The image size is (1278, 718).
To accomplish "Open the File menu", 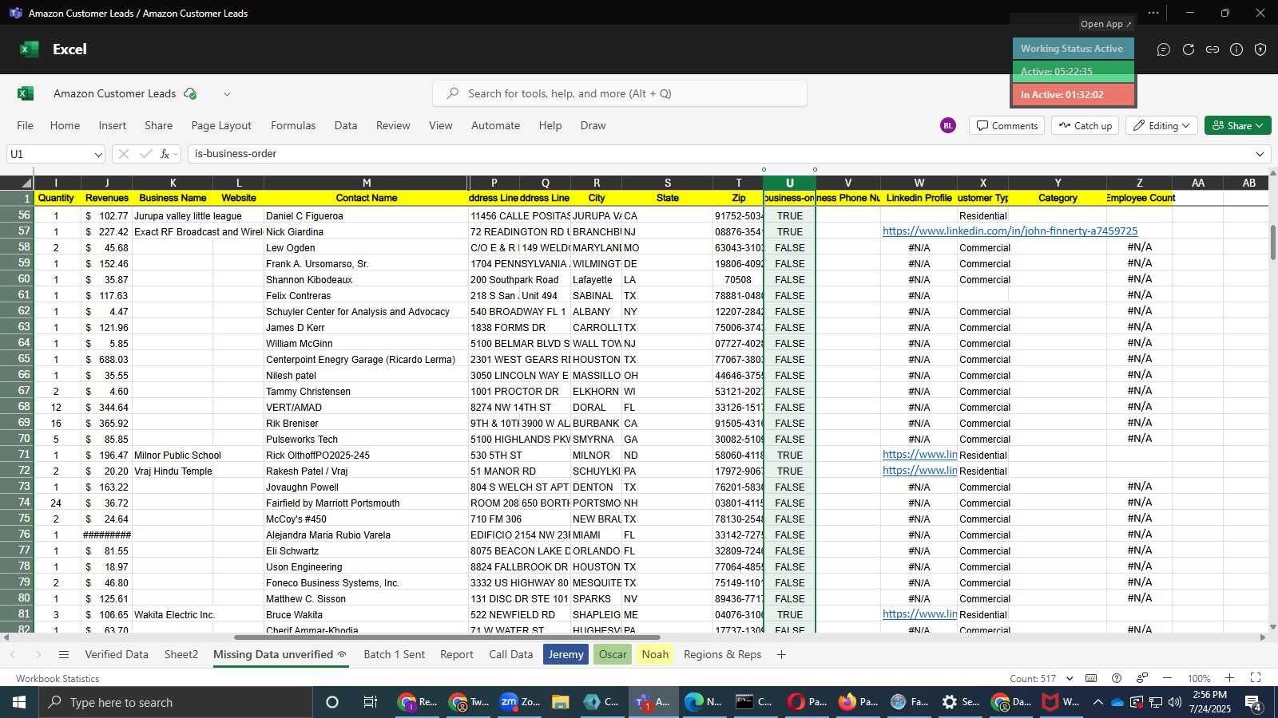I will point(26,125).
